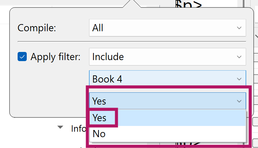Viewport: 258px width, 148px height.
Task: Collapse the open Yes combo box
Action: click(168, 101)
